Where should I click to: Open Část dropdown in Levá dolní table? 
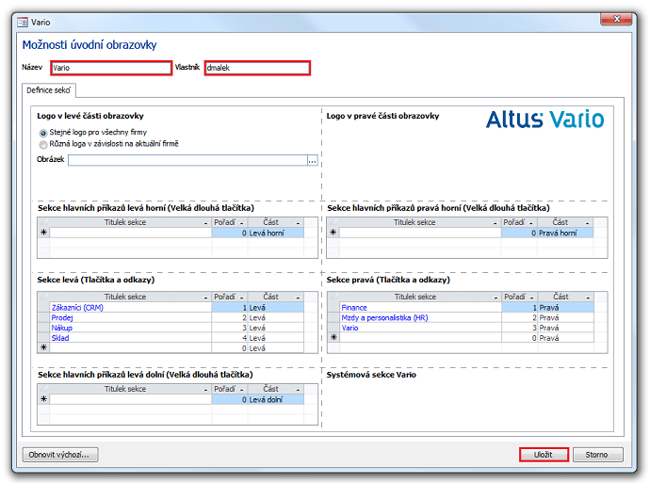(x=298, y=390)
